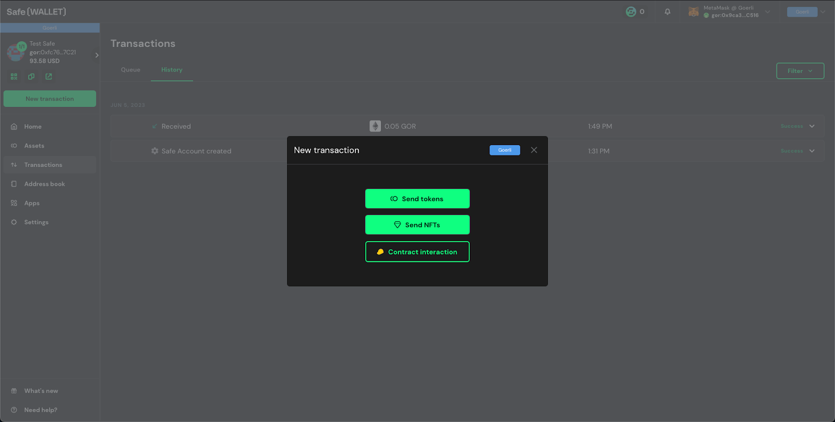Open the Filter dropdown

click(800, 71)
